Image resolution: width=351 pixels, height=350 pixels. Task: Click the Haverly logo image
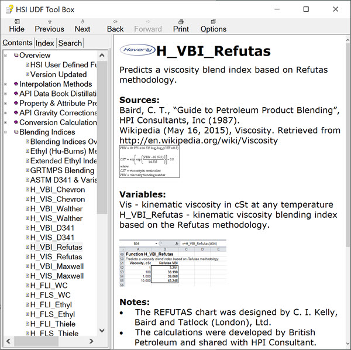(x=137, y=51)
